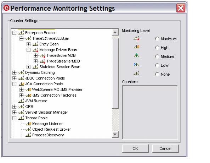Set monitoring level to None
Viewport: 210px width, 163px height.
pyautogui.click(x=157, y=74)
